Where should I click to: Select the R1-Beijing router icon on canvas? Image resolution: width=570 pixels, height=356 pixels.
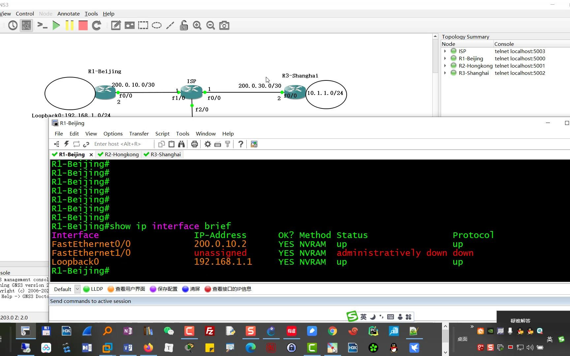[105, 92]
